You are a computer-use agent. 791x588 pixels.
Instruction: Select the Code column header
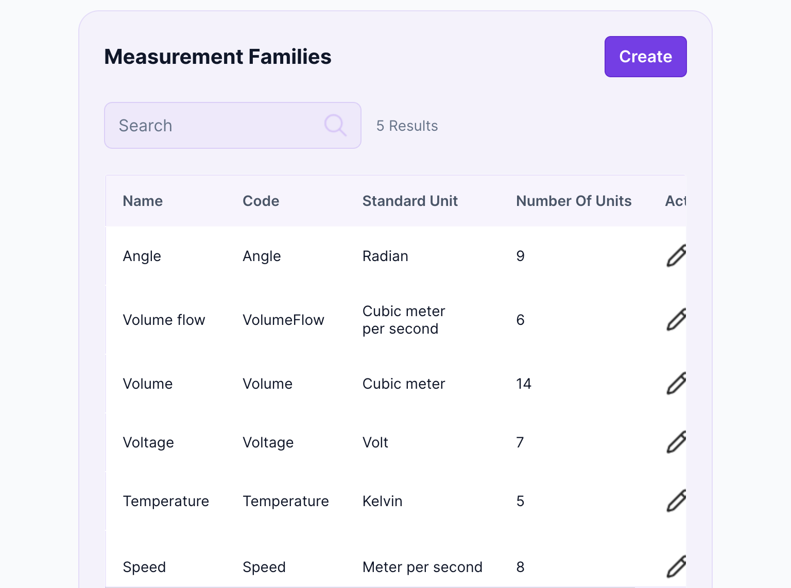click(x=261, y=201)
